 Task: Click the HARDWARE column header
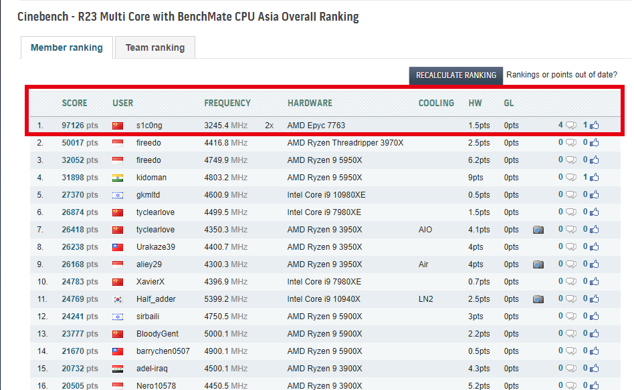pos(310,103)
